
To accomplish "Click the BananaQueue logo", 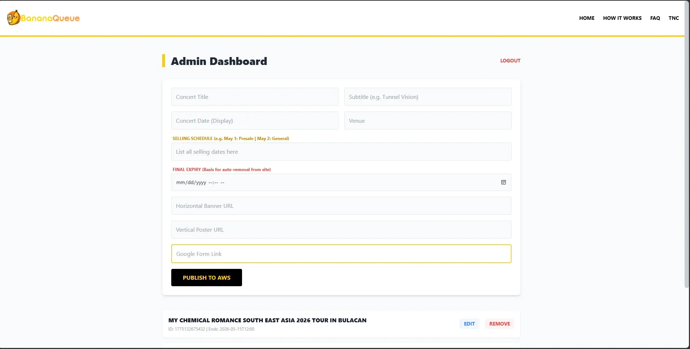I will (x=43, y=18).
